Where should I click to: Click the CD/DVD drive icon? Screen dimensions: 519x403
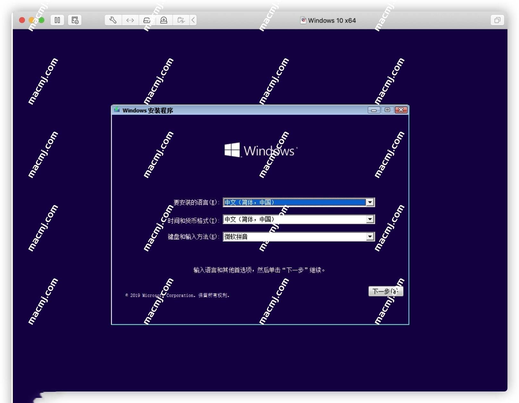coord(164,20)
